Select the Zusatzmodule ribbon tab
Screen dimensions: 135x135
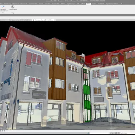click(x=56, y=4)
